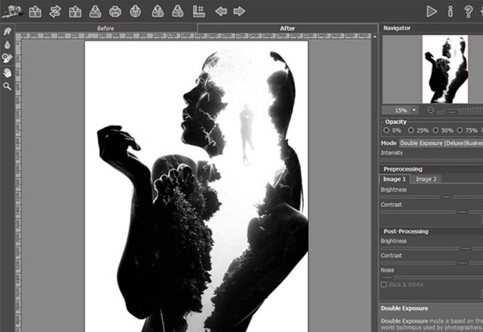Click the Navigator preview thumbnail

pyautogui.click(x=446, y=68)
